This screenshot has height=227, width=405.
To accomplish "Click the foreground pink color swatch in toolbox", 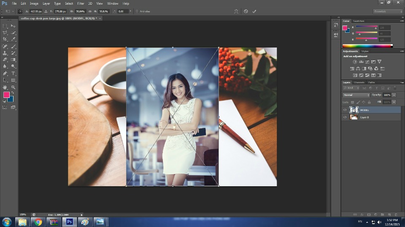I will (6, 95).
